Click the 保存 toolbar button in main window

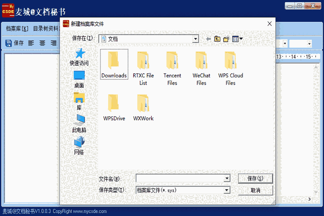pyautogui.click(x=14, y=43)
